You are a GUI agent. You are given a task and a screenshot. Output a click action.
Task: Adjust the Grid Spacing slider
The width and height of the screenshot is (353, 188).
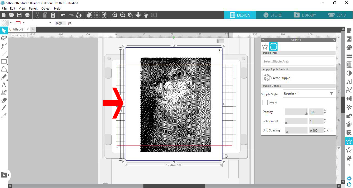coord(296,130)
